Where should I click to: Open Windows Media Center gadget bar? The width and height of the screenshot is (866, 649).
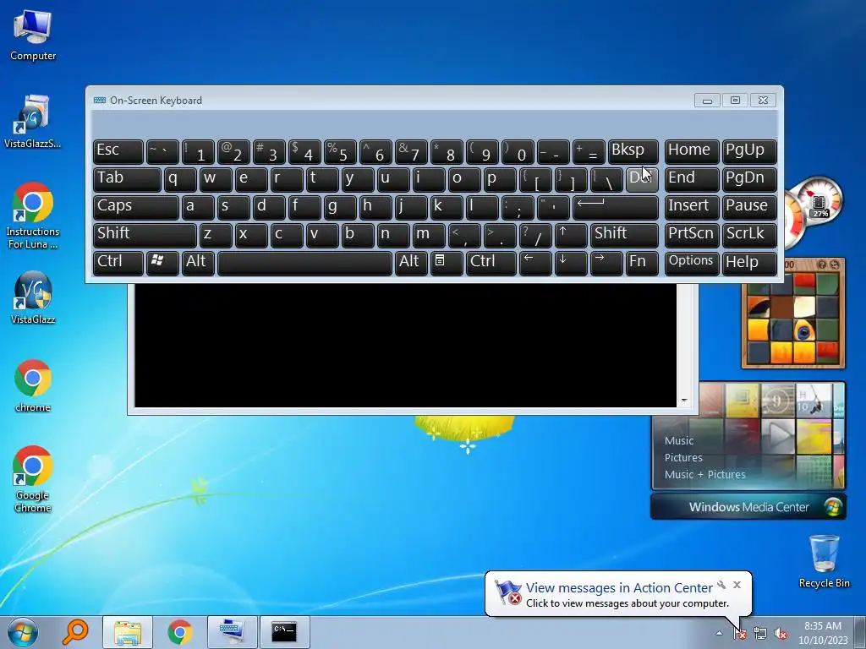coord(748,507)
